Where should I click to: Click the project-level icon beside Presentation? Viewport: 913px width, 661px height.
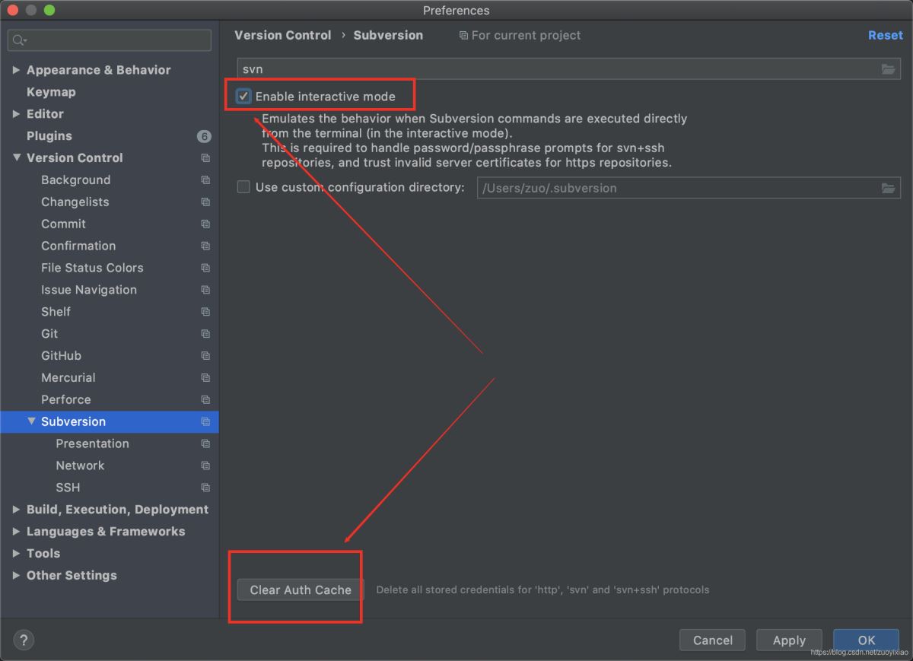tap(205, 444)
